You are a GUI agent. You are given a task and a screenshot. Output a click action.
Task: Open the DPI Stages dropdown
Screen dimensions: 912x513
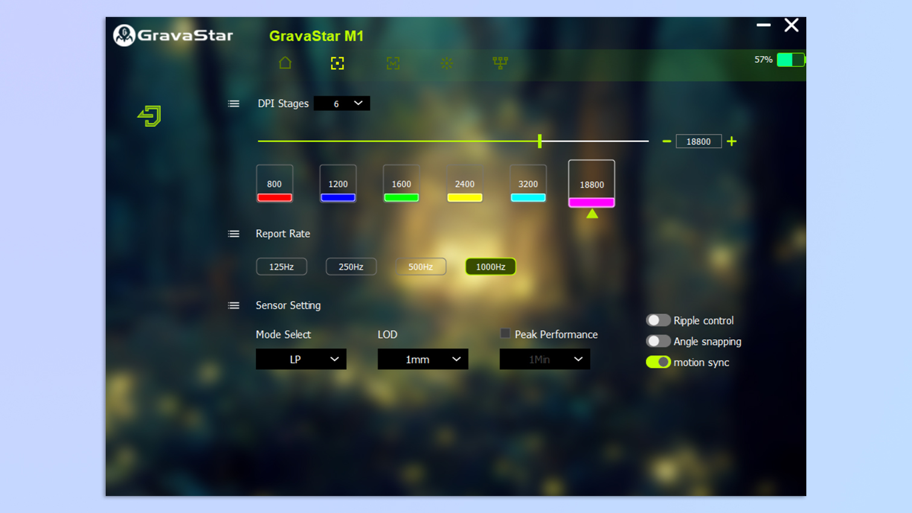coord(342,103)
